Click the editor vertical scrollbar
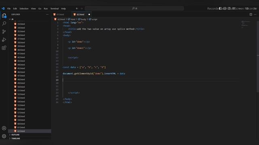Viewport: 259px width, 145px height. pyautogui.click(x=258, y=57)
